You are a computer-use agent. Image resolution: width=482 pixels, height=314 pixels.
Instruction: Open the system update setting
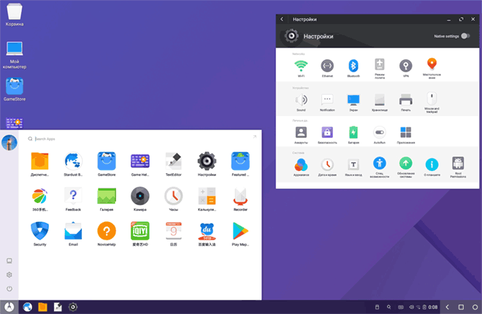pos(406,168)
